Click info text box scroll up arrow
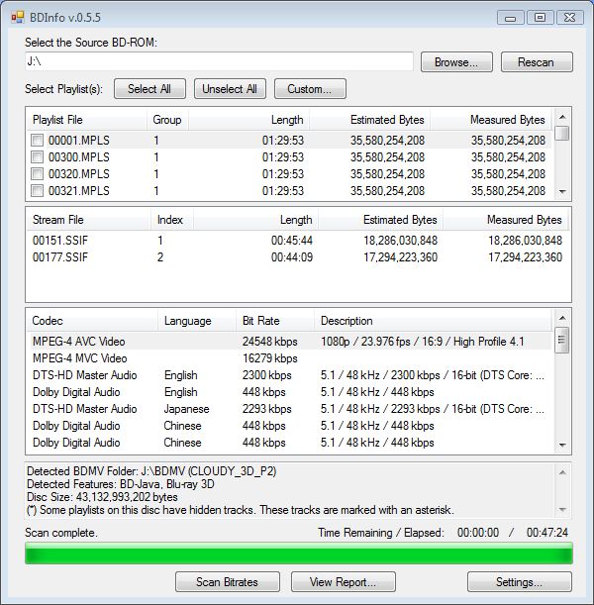 [562, 472]
